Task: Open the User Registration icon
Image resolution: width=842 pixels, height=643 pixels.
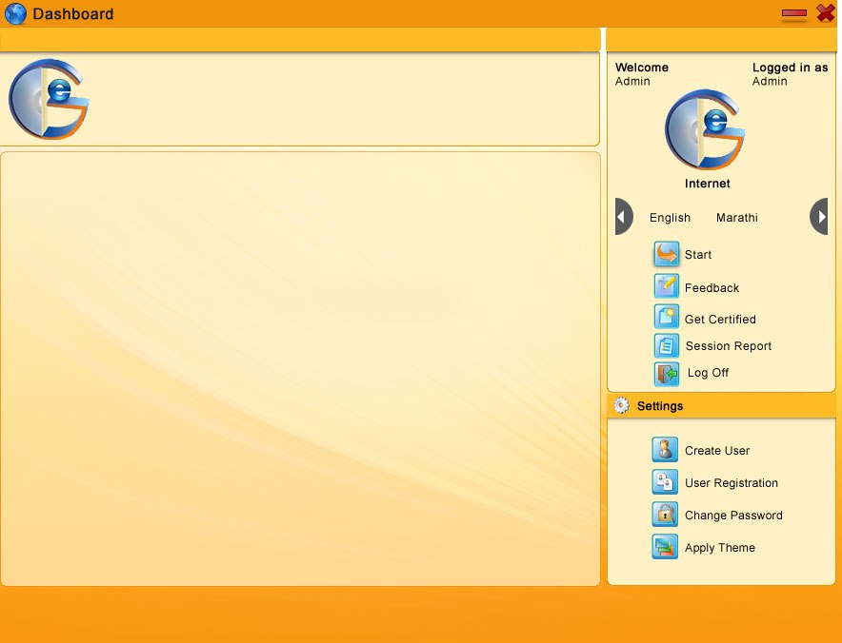Action: click(664, 482)
